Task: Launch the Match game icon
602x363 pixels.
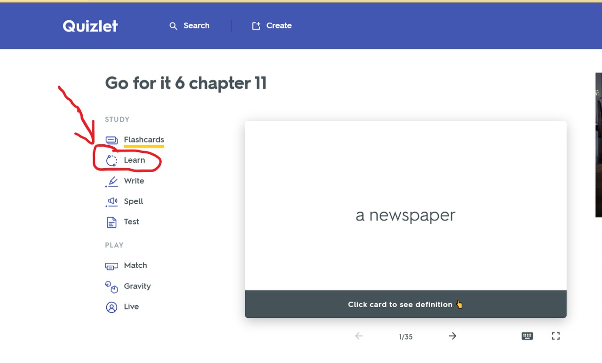Action: pyautogui.click(x=111, y=266)
